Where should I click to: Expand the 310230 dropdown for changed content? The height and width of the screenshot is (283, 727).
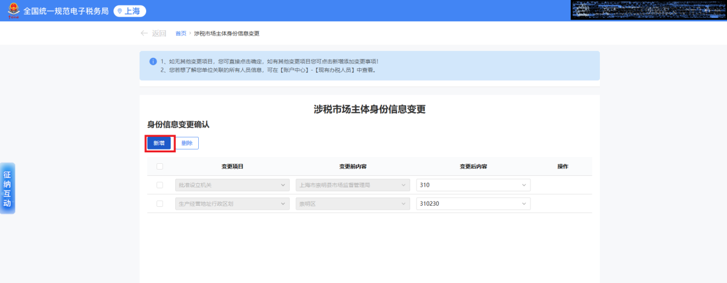(x=473, y=203)
